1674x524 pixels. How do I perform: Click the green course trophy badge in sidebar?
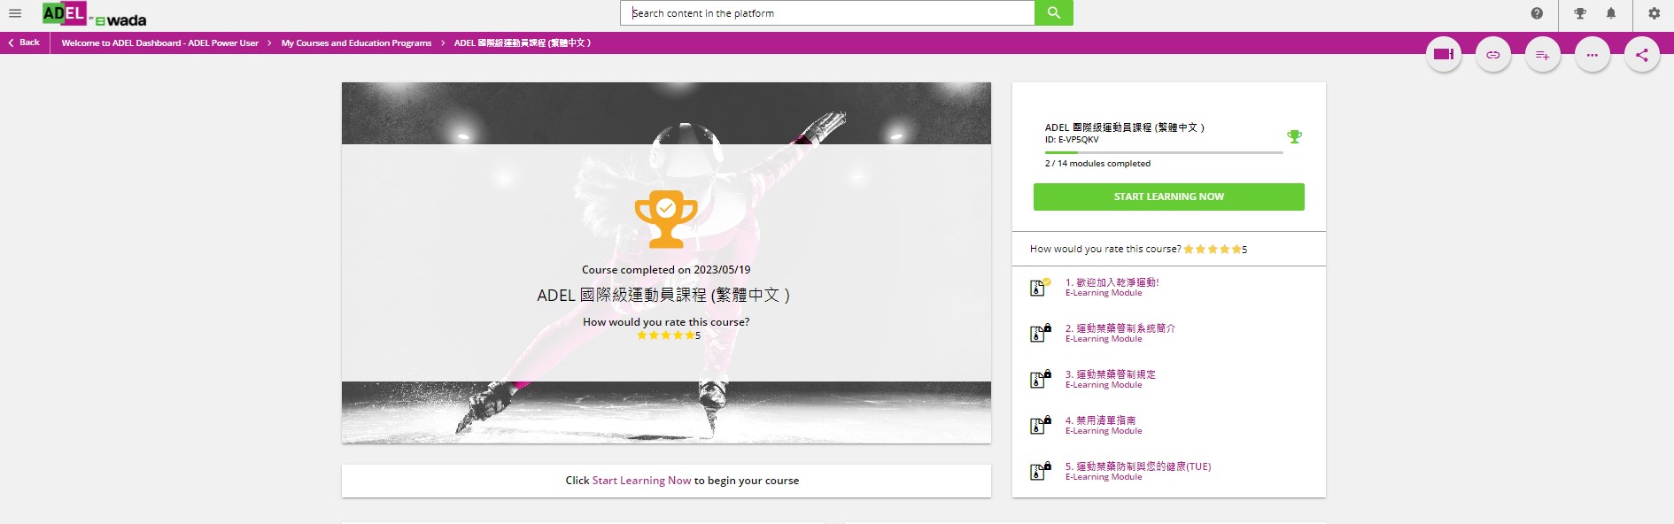[x=1294, y=136]
